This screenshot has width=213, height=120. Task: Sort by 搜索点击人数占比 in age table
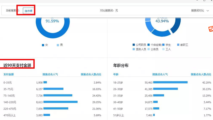[x=201, y=74]
